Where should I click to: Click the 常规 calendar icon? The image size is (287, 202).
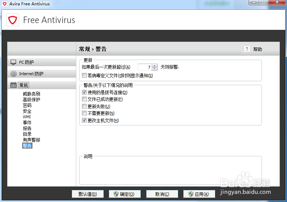pos(13,85)
